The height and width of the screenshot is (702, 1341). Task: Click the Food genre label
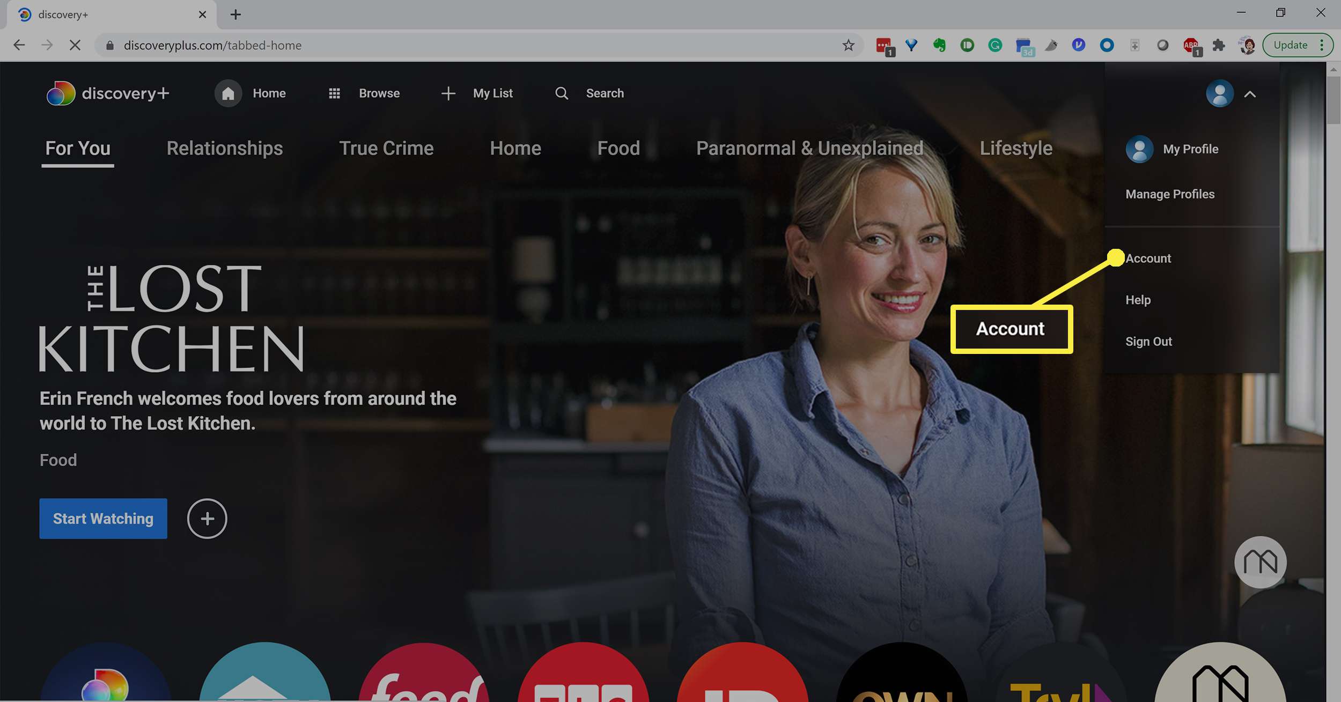click(x=58, y=460)
